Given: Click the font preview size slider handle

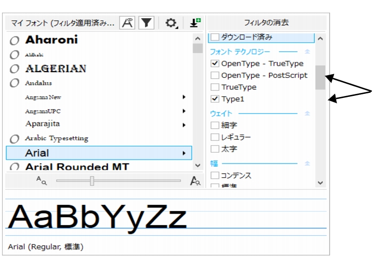Looking at the screenshot, I should coord(92,181).
